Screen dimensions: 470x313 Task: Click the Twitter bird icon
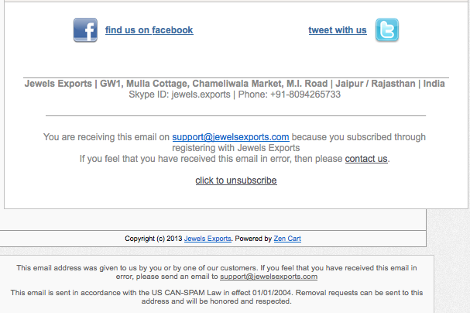coord(387,29)
